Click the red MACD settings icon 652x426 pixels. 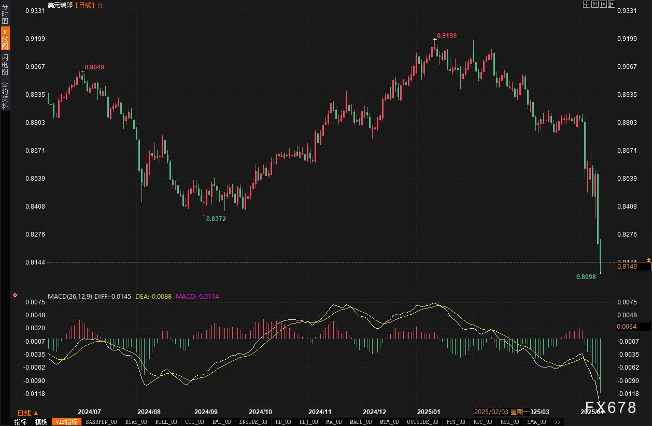click(x=15, y=296)
